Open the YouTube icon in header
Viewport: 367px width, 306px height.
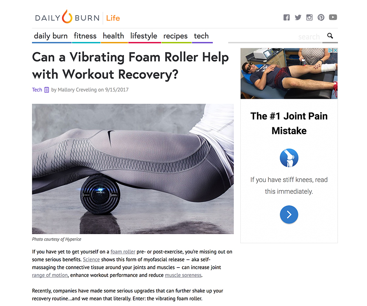point(333,17)
